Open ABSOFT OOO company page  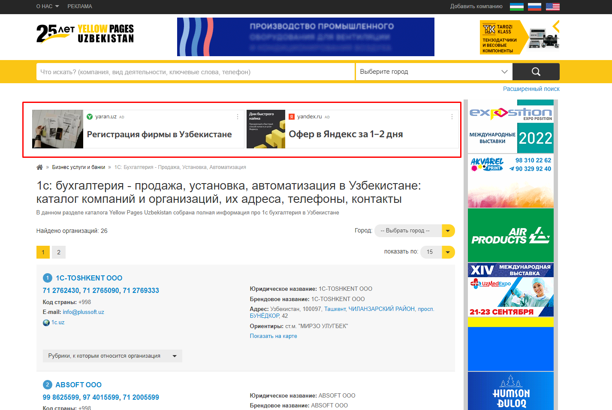(78, 385)
